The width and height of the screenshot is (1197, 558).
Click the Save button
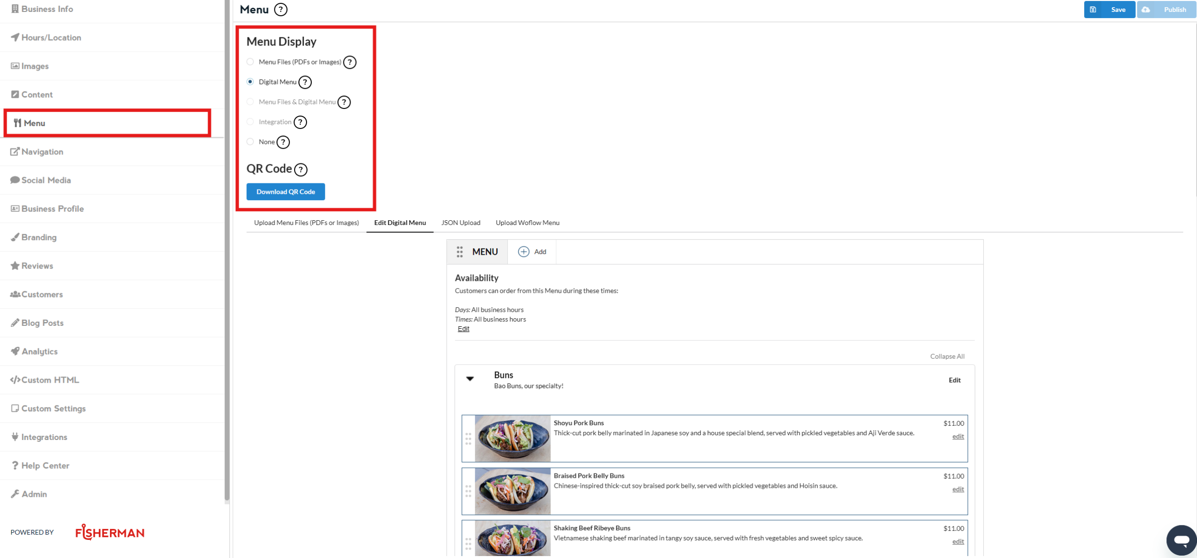[x=1109, y=10]
